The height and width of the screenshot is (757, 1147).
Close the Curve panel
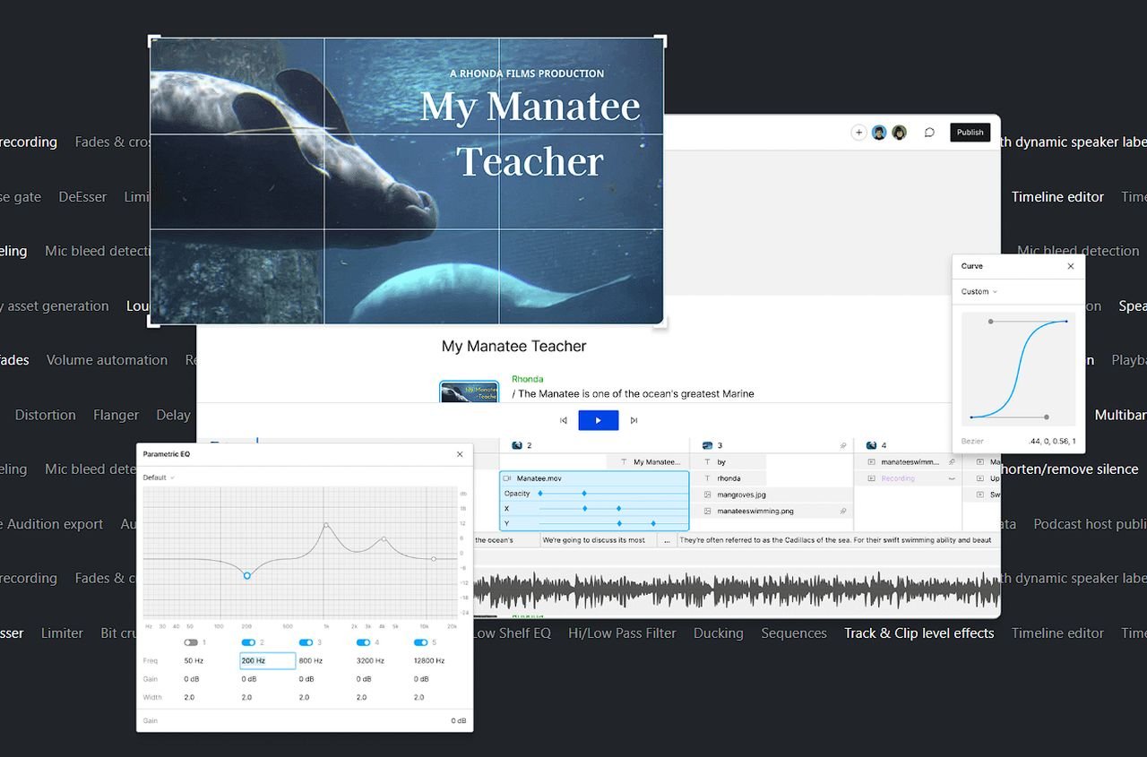pos(1070,266)
